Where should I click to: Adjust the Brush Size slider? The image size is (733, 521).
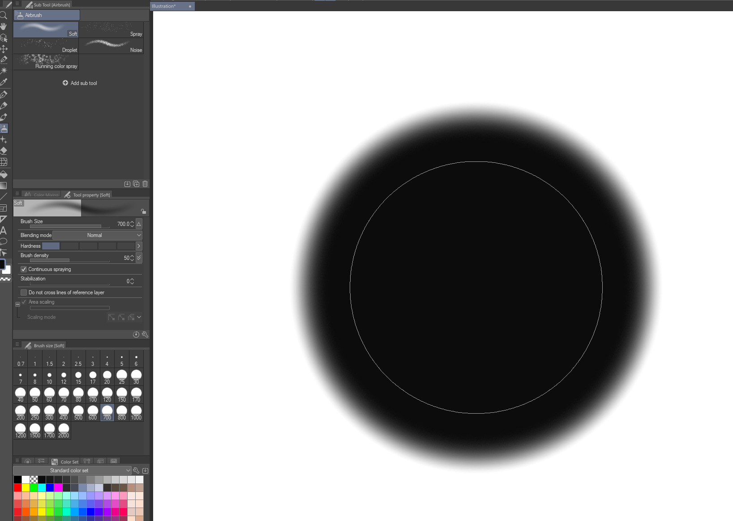coord(69,226)
